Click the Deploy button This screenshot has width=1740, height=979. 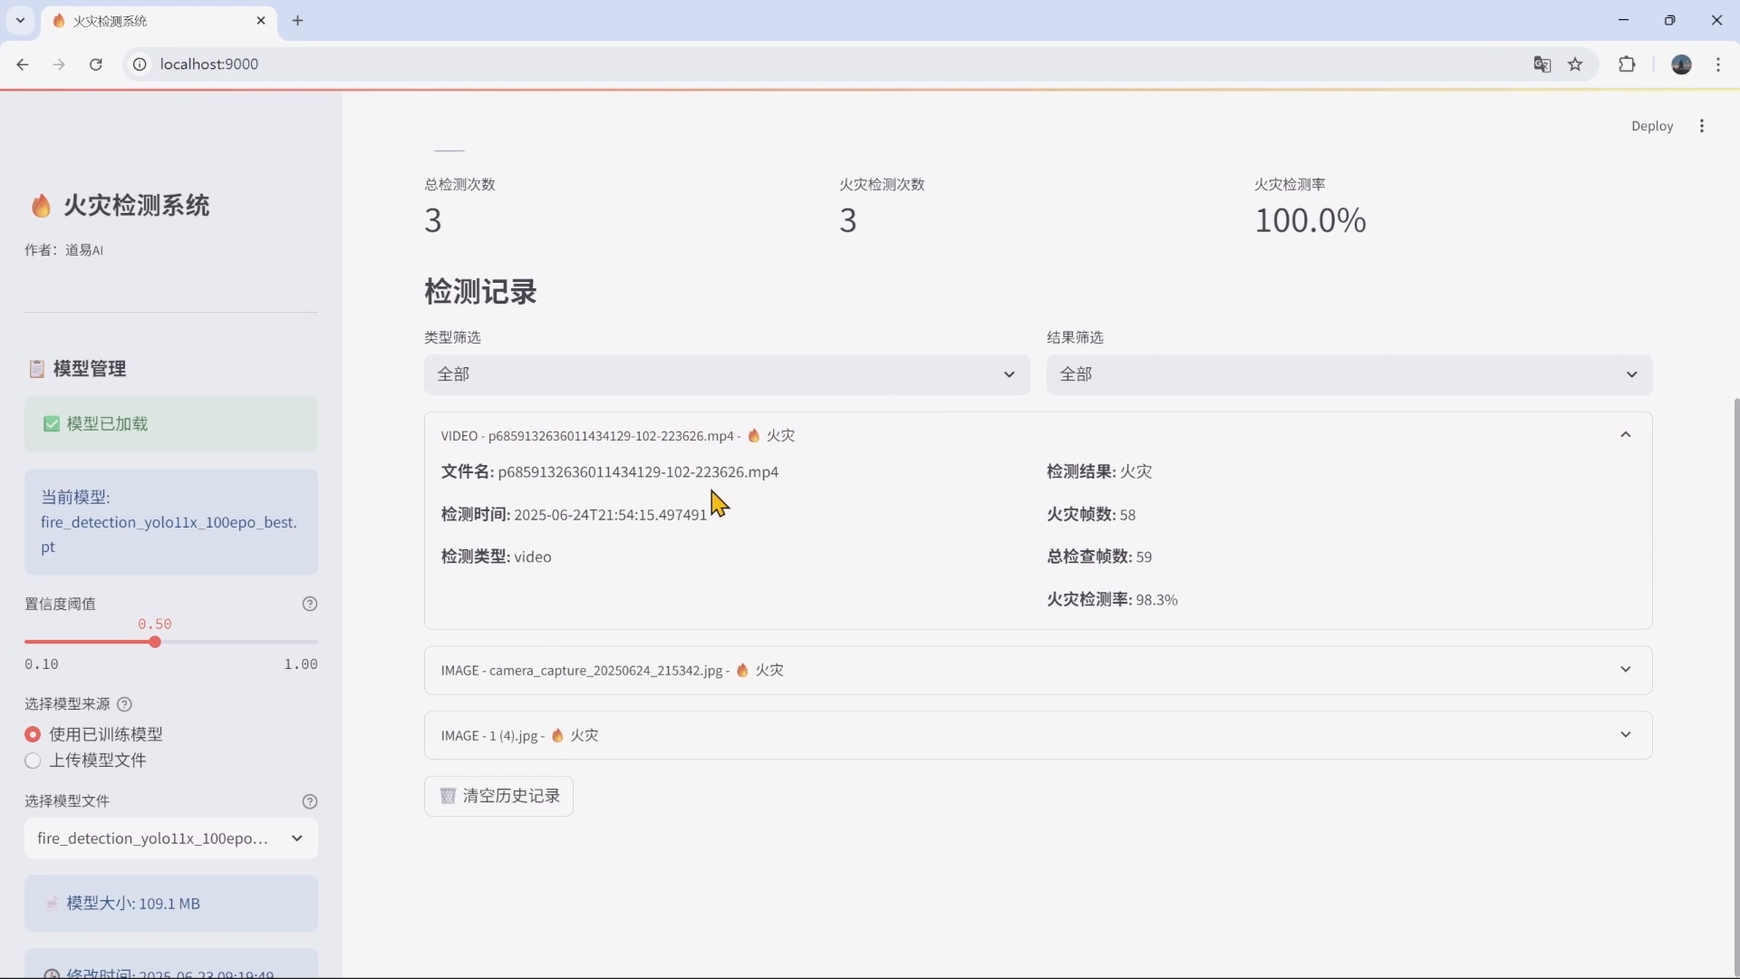point(1652,125)
